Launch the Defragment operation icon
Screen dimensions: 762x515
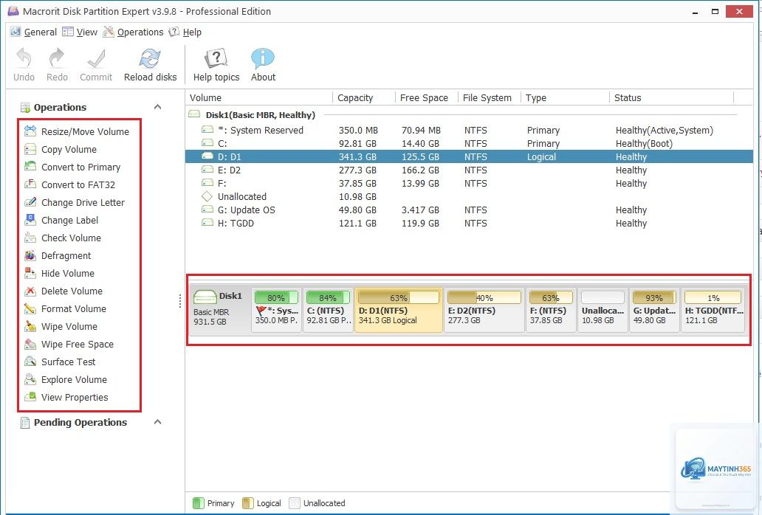(x=30, y=255)
